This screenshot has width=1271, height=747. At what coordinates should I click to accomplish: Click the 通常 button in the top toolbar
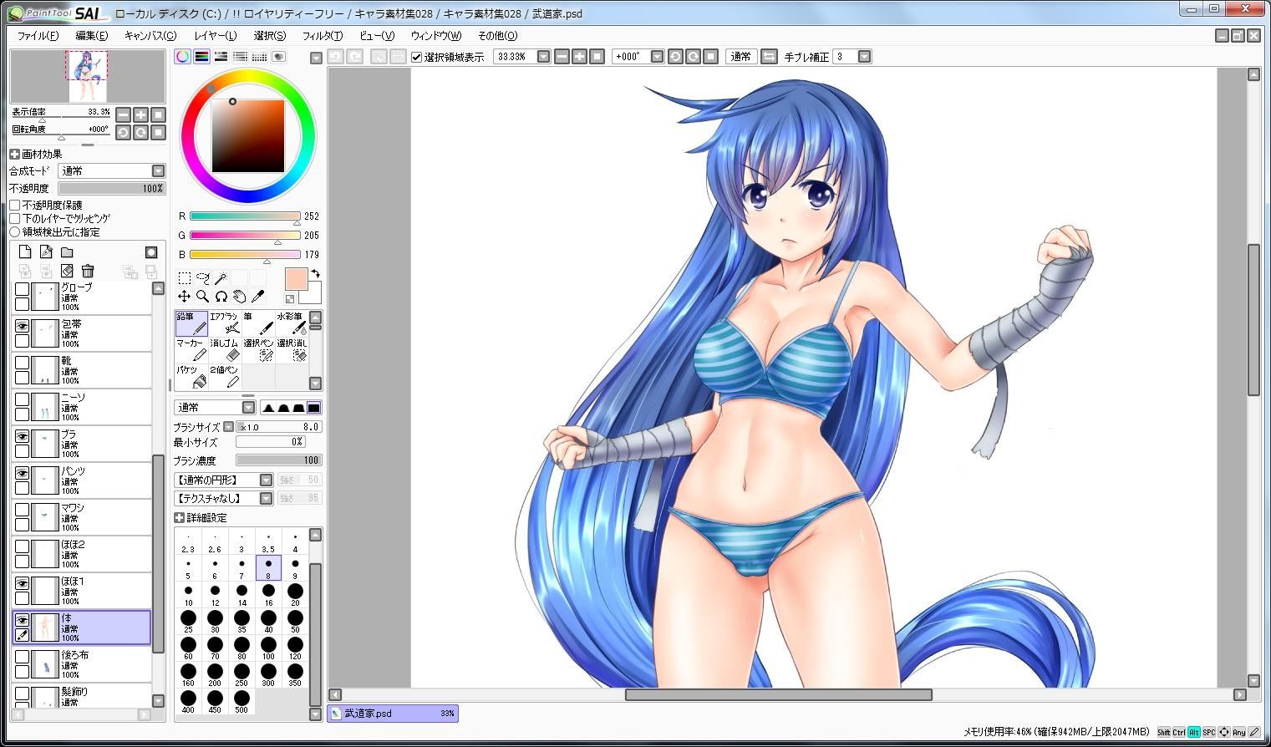(x=740, y=57)
